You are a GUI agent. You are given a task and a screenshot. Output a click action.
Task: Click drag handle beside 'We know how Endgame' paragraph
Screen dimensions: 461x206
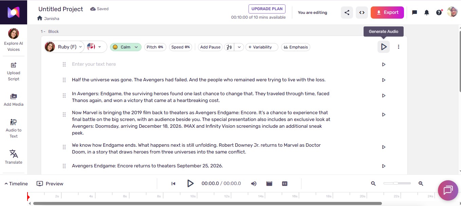64,147
